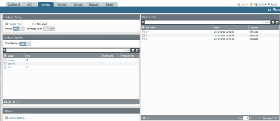Click the Commit button
The image size is (280, 121).
[x=243, y=4]
